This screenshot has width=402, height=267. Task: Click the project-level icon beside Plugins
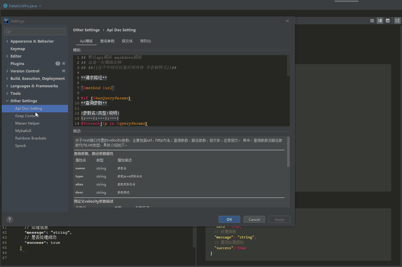pyautogui.click(x=64, y=63)
